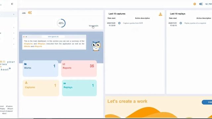The image size is (212, 119).
Task: Select the circle marker of the AWR capture
Action: click(119, 23)
